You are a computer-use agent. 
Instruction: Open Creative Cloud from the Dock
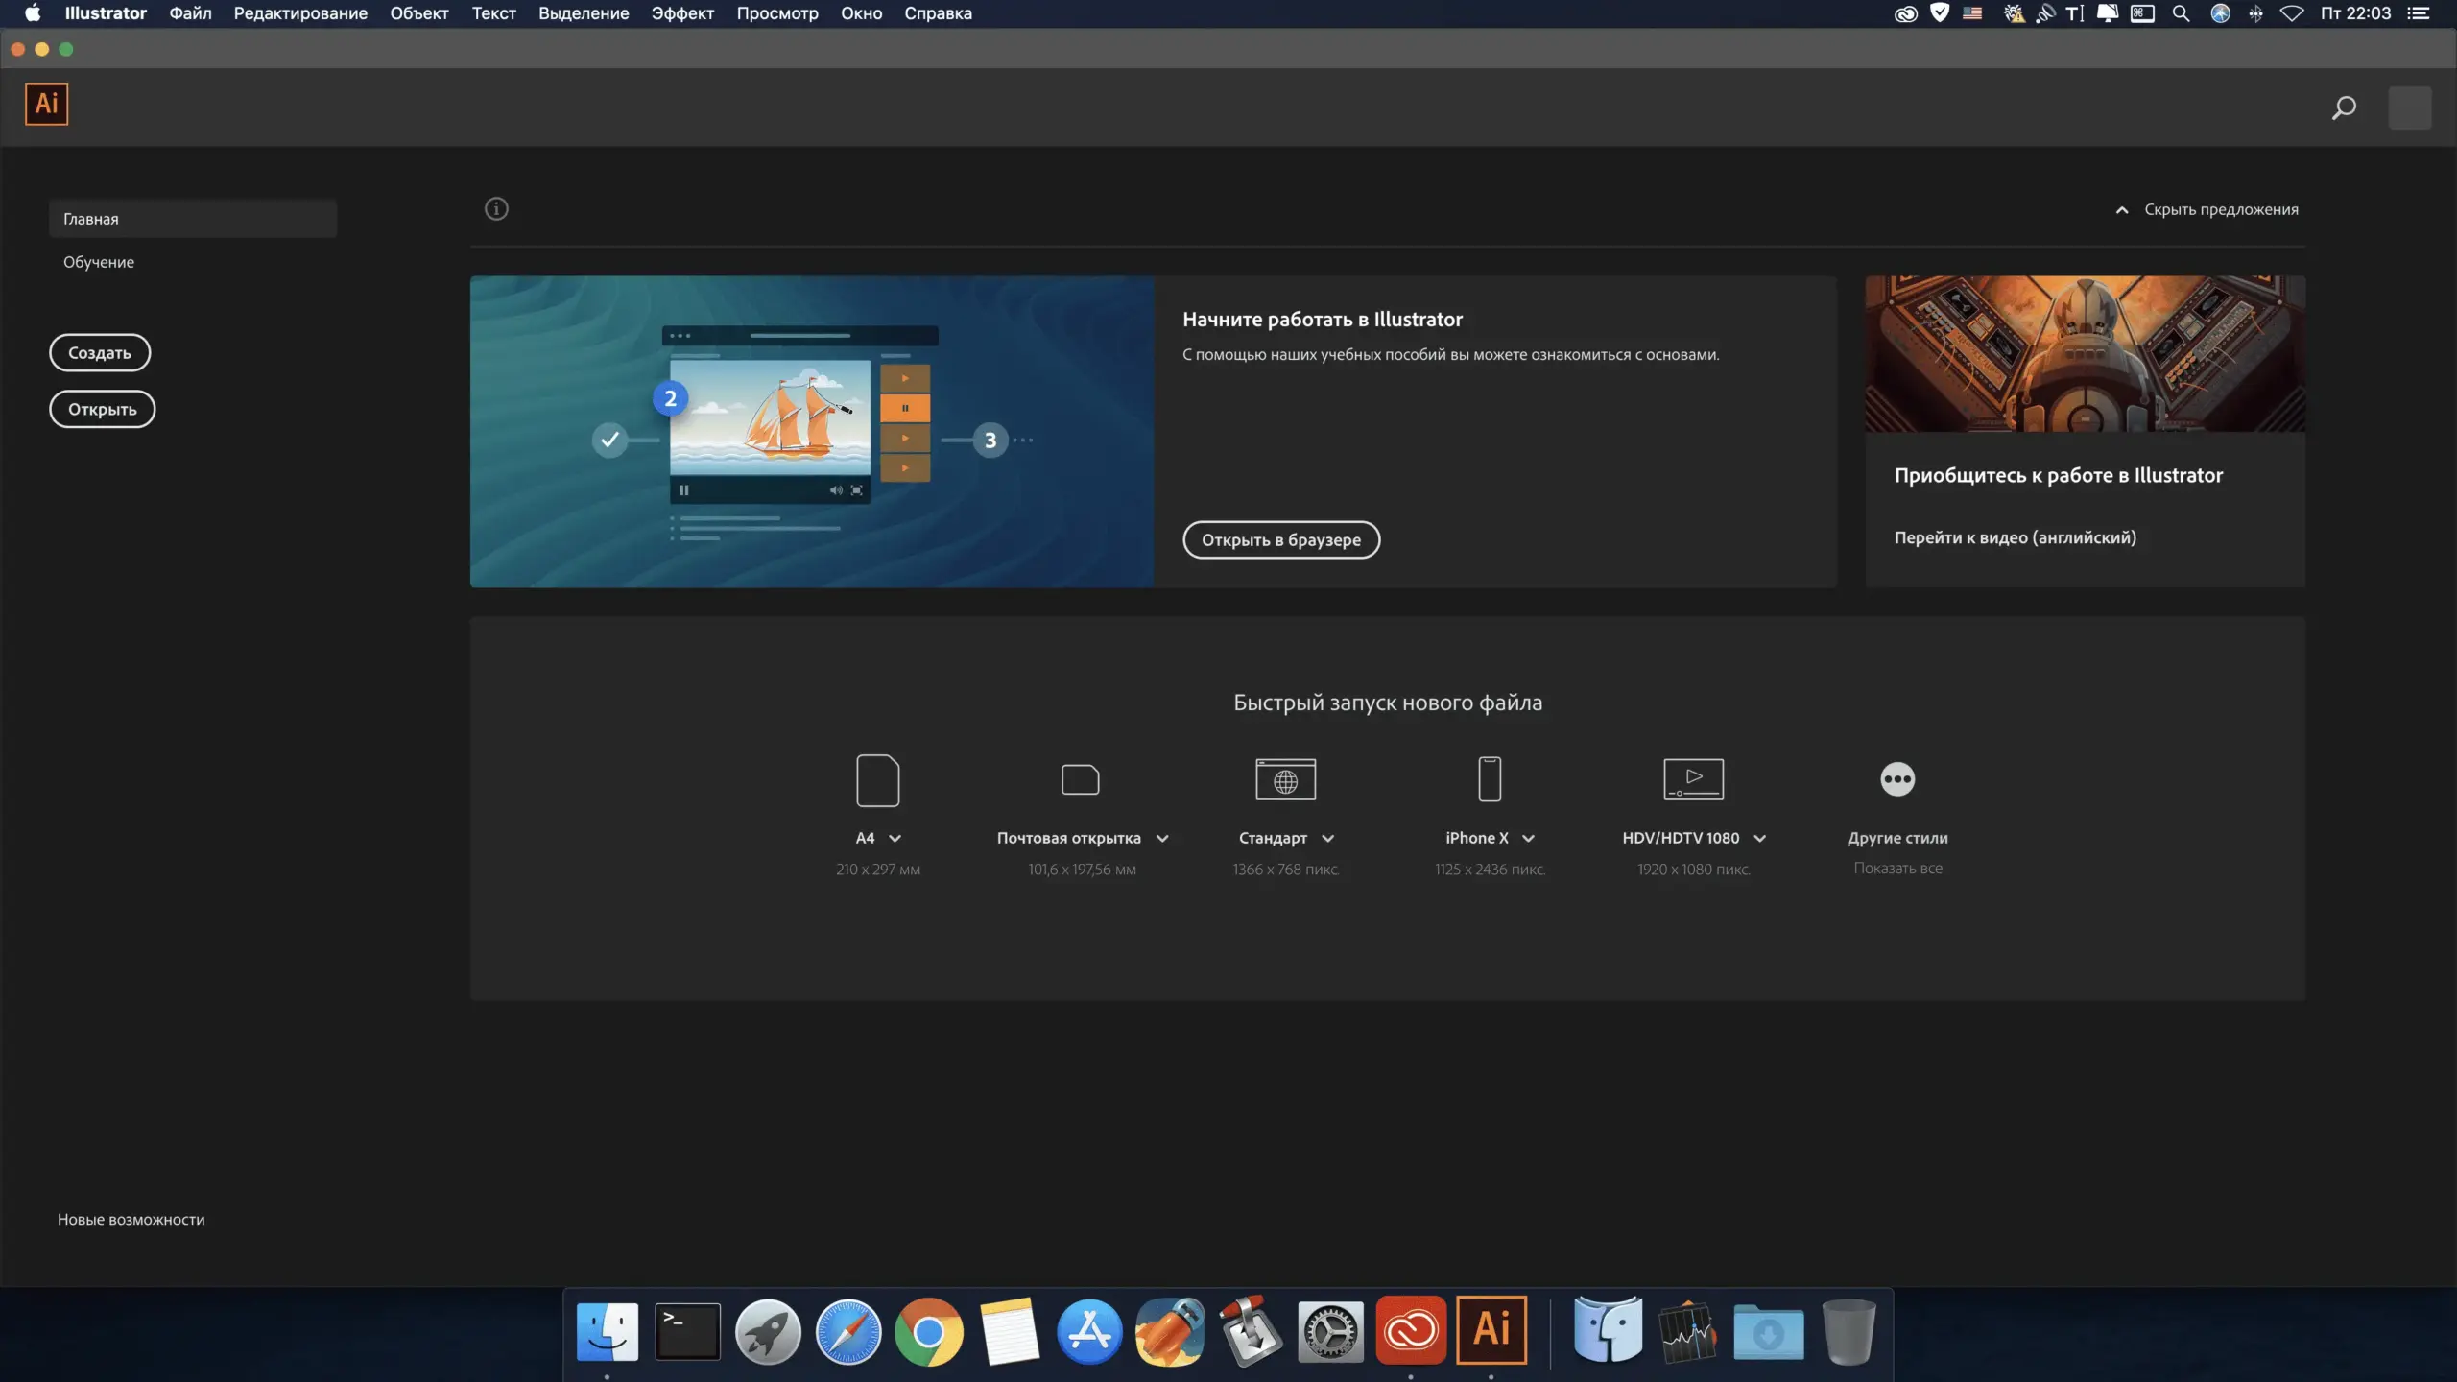point(1410,1331)
